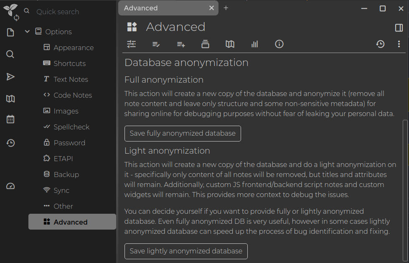Open the calendar icon in the sidebar
409x263 pixels.
(10, 119)
